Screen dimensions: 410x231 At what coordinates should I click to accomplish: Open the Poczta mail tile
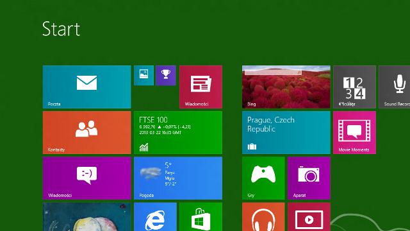coord(87,87)
